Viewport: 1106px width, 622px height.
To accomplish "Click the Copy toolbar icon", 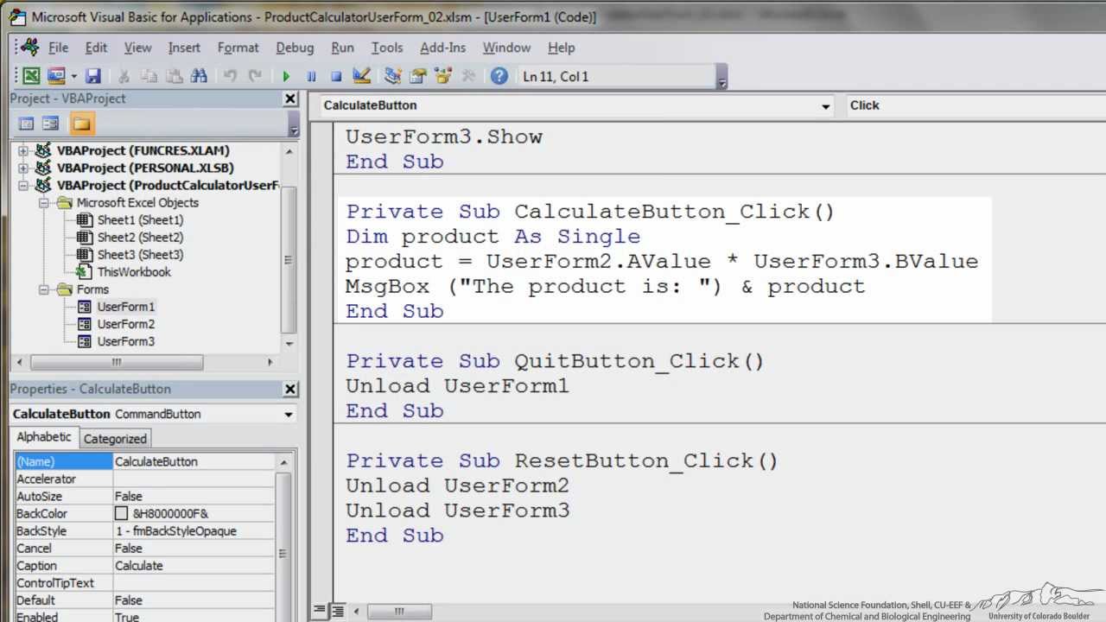I will pos(149,76).
